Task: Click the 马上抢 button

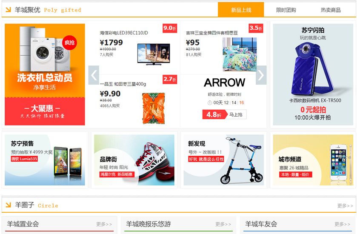Action: (236, 114)
